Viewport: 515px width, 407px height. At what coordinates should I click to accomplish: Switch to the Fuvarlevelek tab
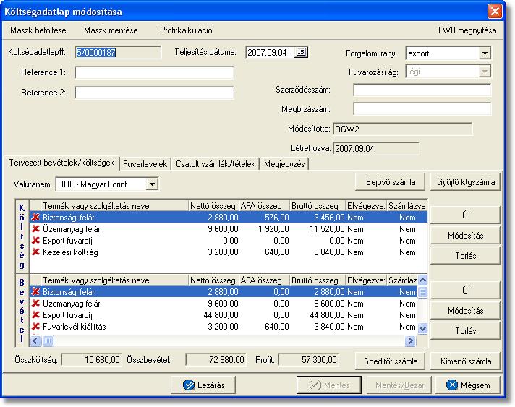tap(145, 164)
